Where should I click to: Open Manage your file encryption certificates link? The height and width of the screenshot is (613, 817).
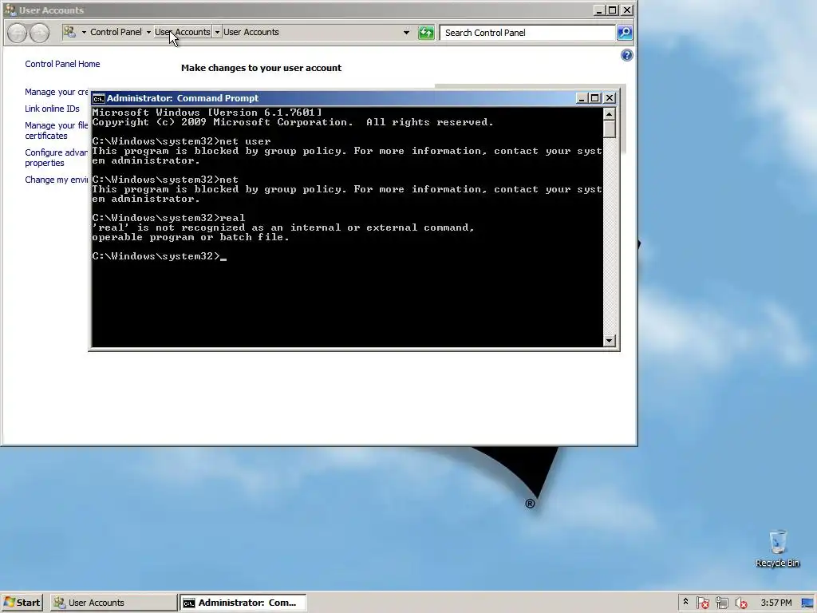57,130
